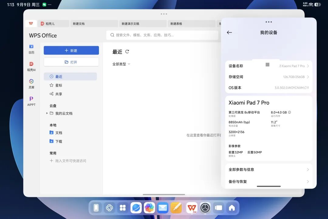Image resolution: width=328 pixels, height=219 pixels.
Task: Expand the 全部类型 file type dropdown
Action: coord(121,64)
